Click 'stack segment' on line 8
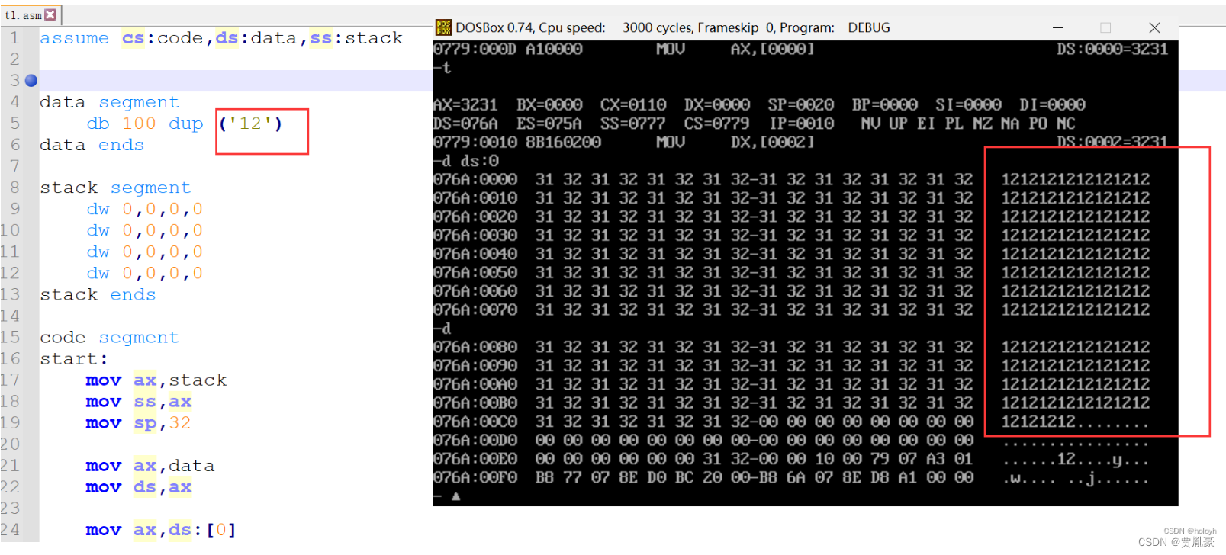This screenshot has width=1226, height=555. [x=115, y=188]
